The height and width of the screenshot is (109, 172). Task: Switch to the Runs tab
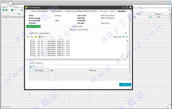[17, 7]
